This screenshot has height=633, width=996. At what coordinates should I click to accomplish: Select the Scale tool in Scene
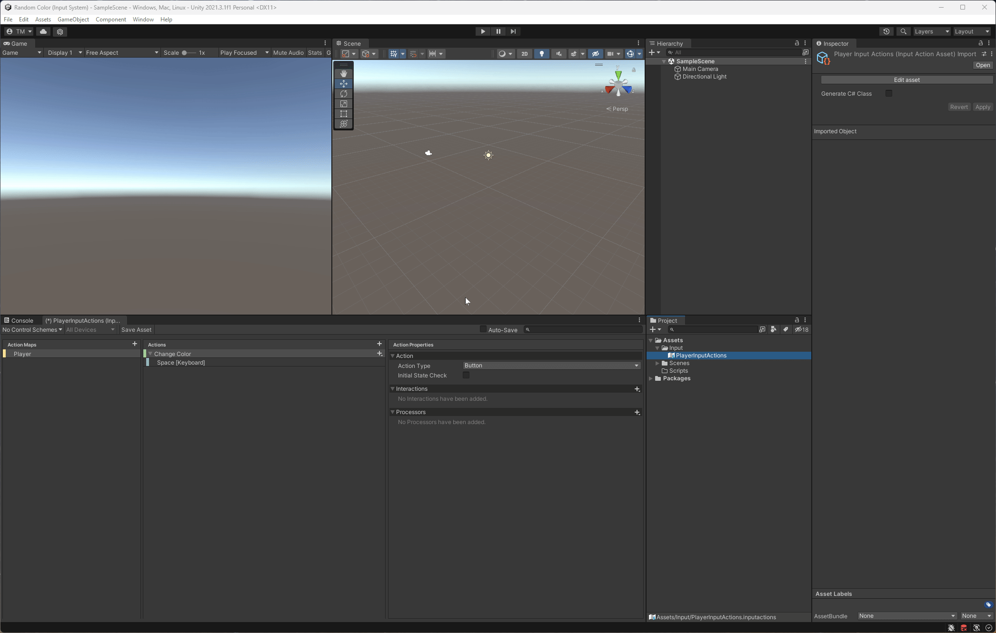tap(343, 104)
